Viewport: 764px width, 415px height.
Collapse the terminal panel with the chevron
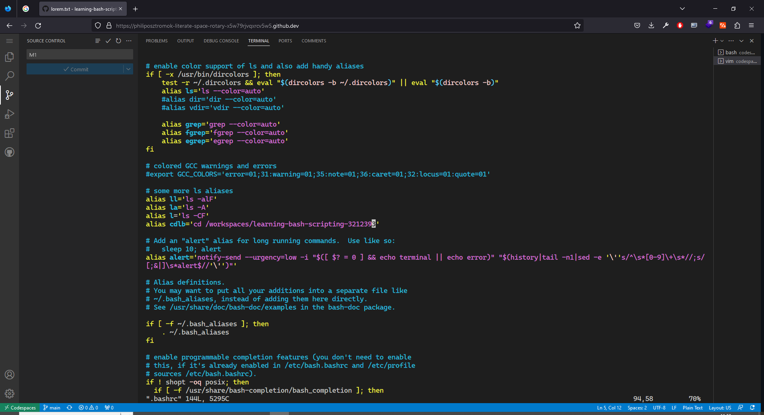coord(741,41)
